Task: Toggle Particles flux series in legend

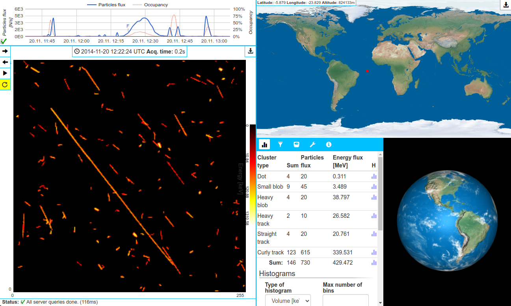Action: (x=106, y=5)
